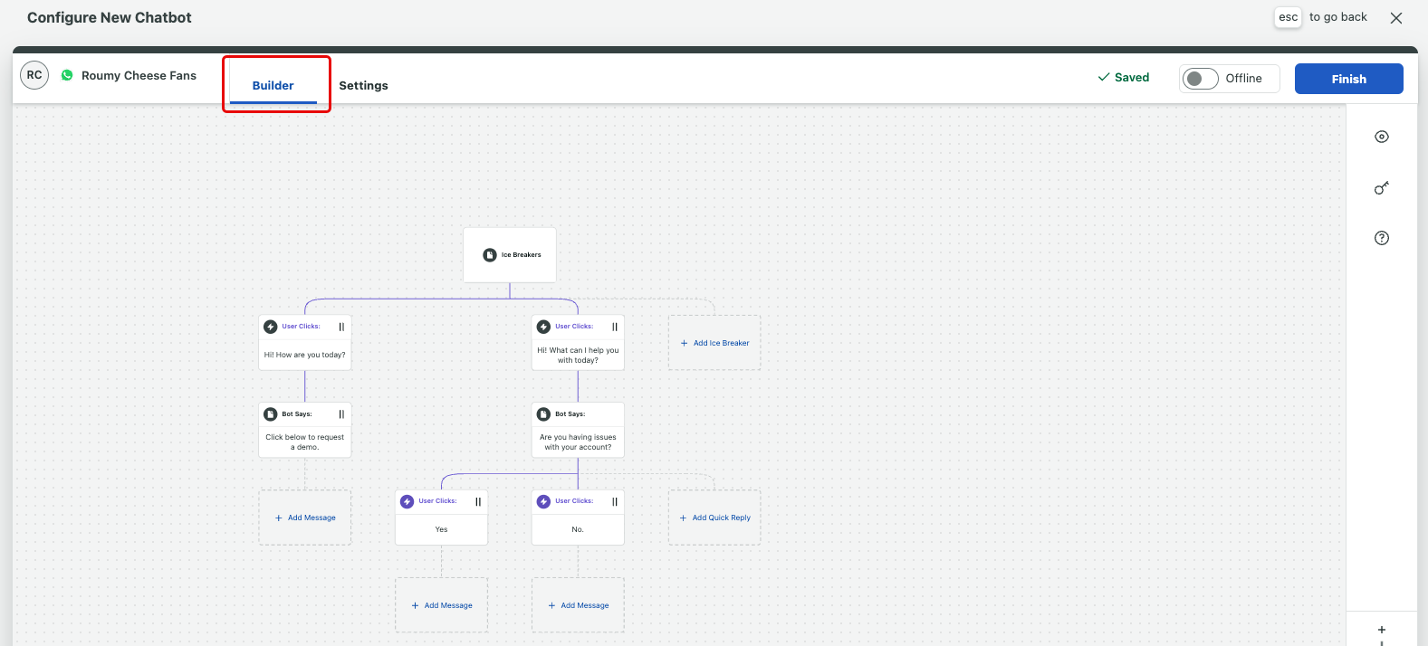Viewport: 1428px width, 646px height.
Task: Click Add Message under 'request a demo' card
Action: (305, 518)
